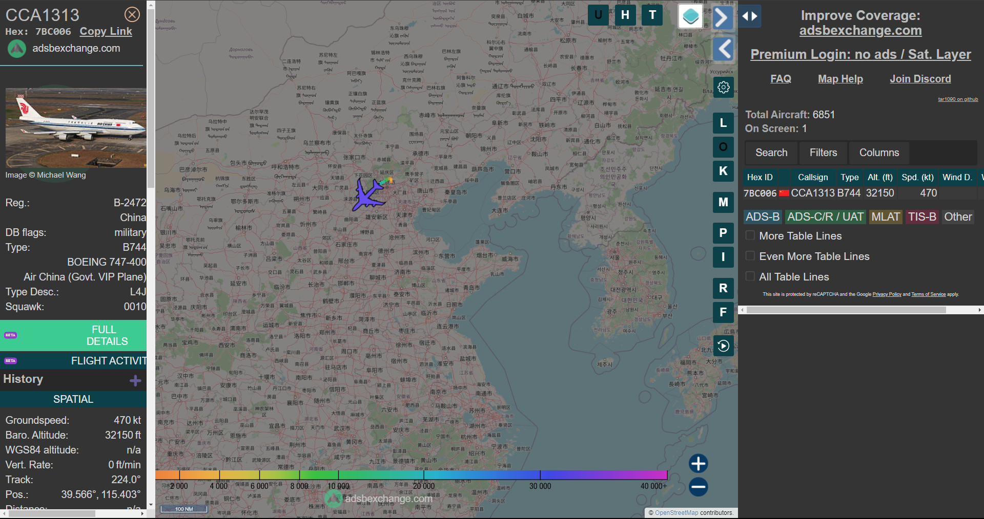Click the replay history icon

[723, 346]
